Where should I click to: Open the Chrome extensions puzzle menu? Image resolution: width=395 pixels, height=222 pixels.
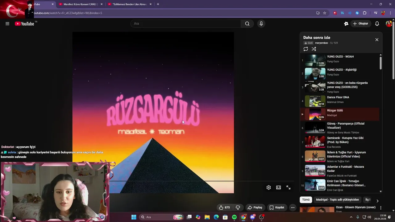point(365,13)
